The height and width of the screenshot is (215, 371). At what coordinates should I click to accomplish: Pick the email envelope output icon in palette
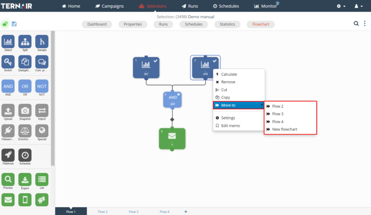(8, 200)
